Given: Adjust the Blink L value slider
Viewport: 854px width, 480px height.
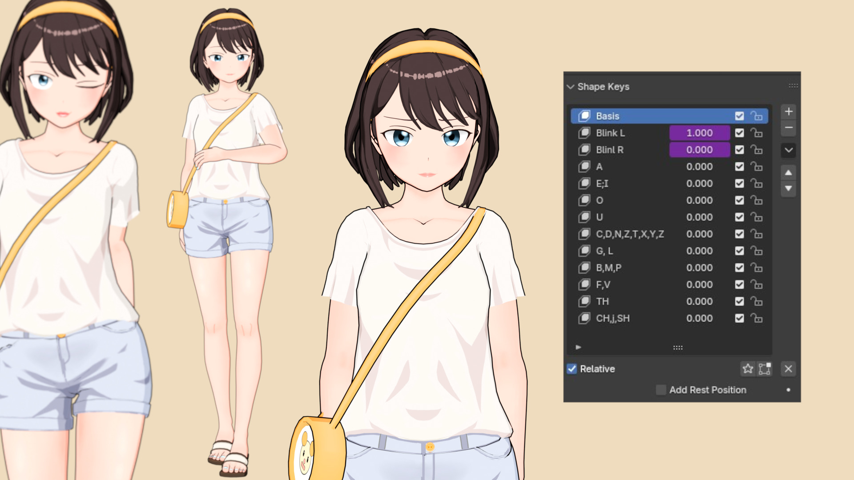Looking at the screenshot, I should (x=700, y=133).
